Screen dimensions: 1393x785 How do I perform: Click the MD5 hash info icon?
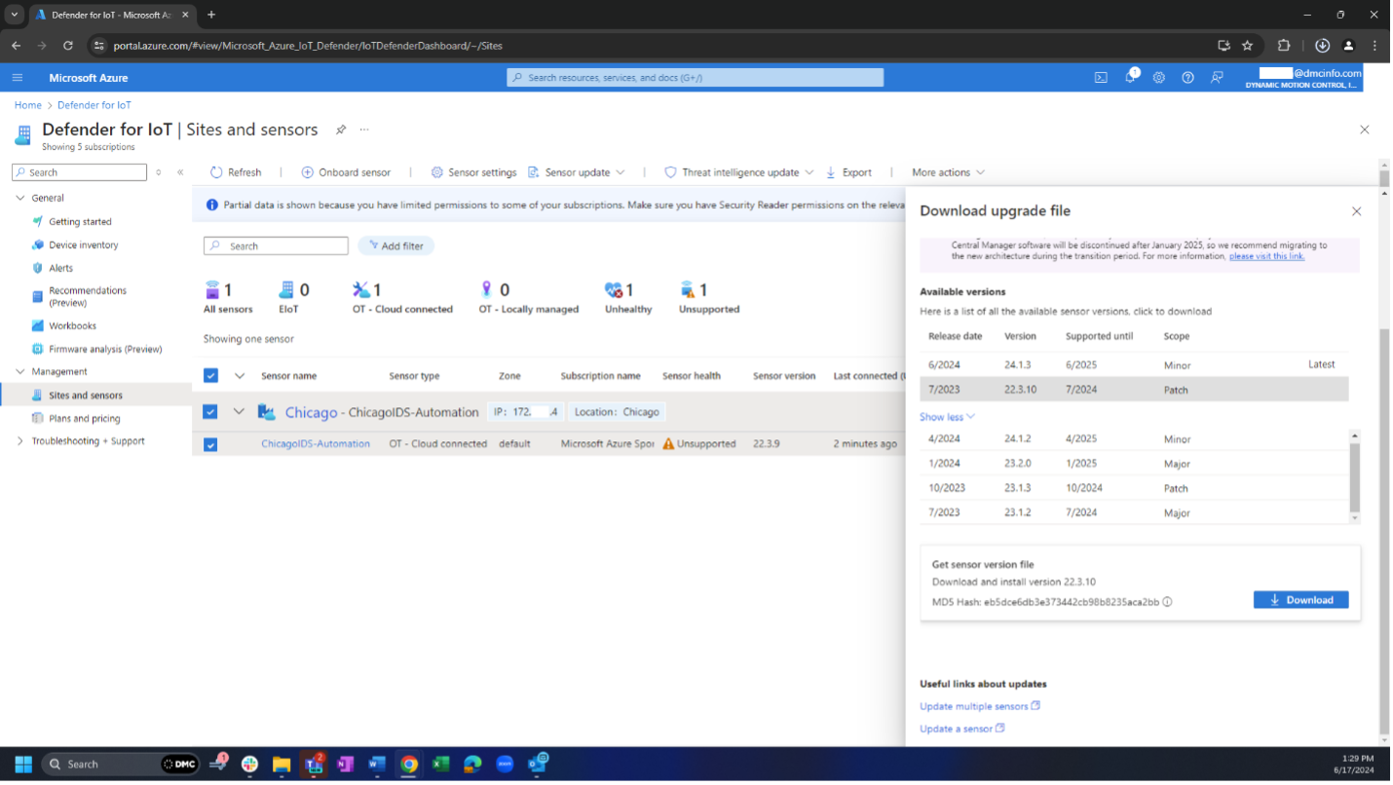tap(1167, 602)
